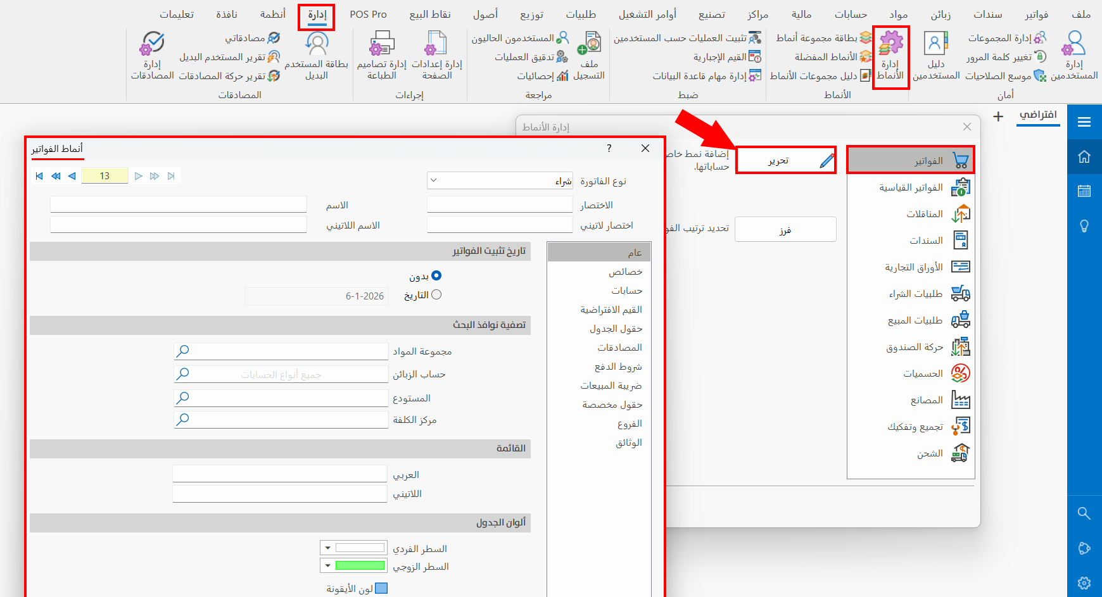Search مجموعة المواد with magnifier
1102x597 pixels.
pos(183,351)
